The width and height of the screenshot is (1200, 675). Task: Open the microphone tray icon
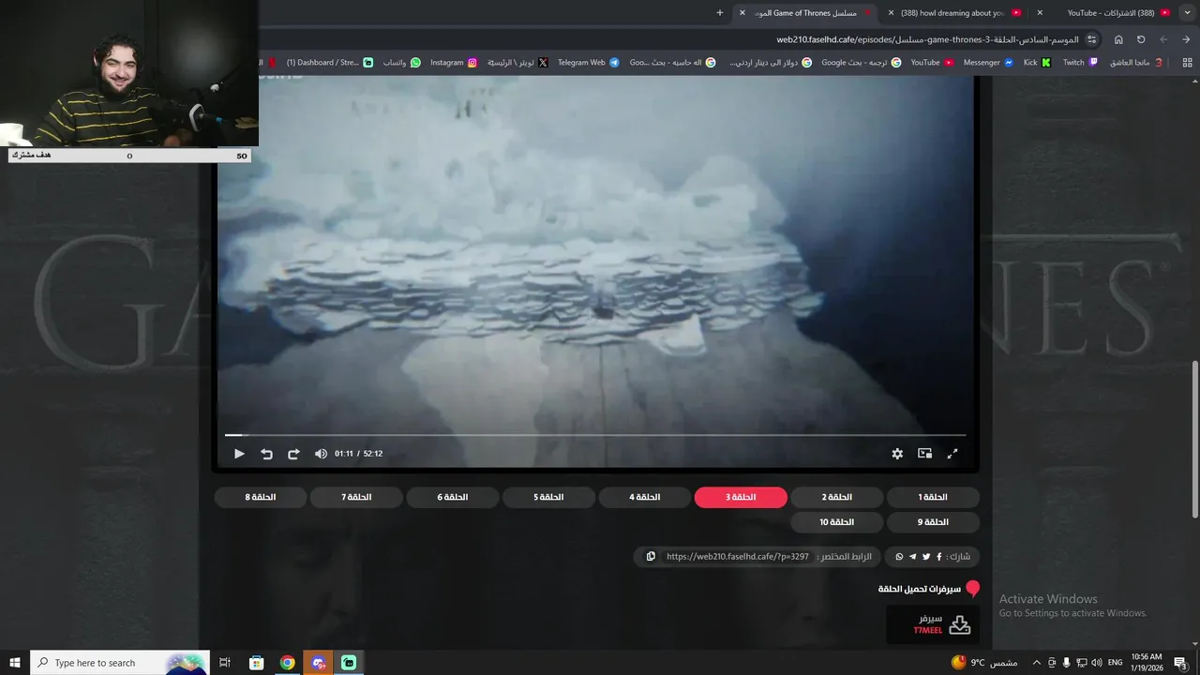click(x=1066, y=663)
